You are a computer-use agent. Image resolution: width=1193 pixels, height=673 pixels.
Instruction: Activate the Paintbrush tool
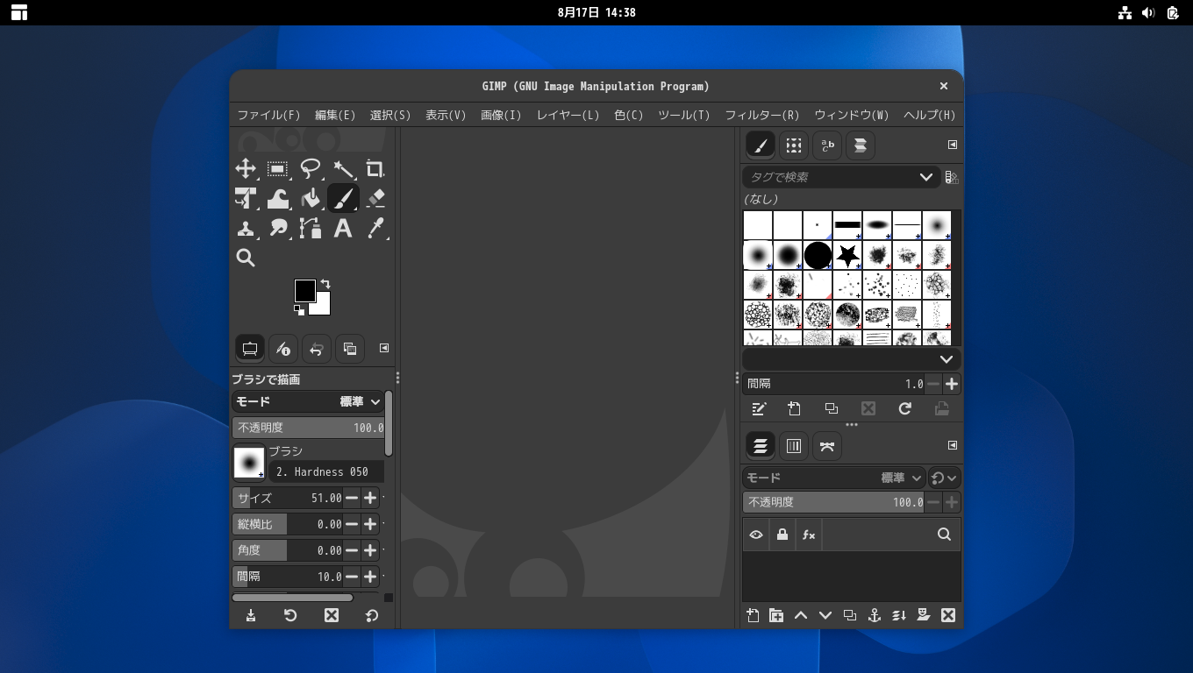pyautogui.click(x=343, y=198)
